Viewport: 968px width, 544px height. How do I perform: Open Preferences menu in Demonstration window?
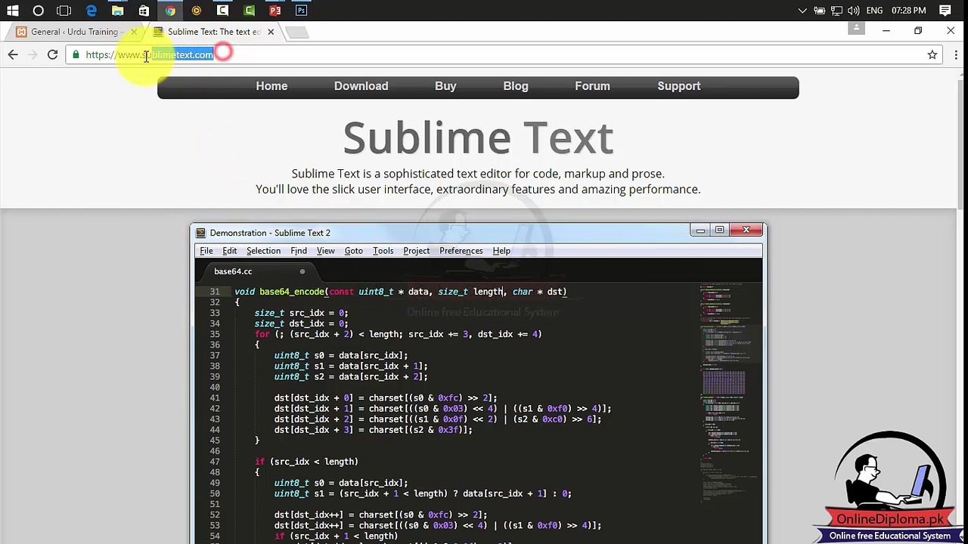[461, 251]
